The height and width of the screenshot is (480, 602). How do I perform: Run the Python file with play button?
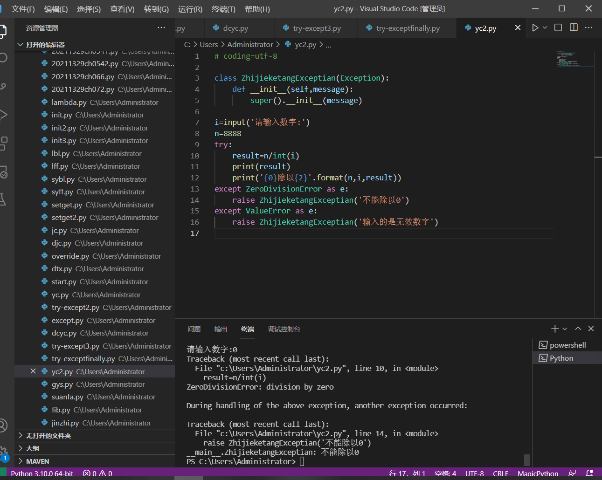(535, 28)
